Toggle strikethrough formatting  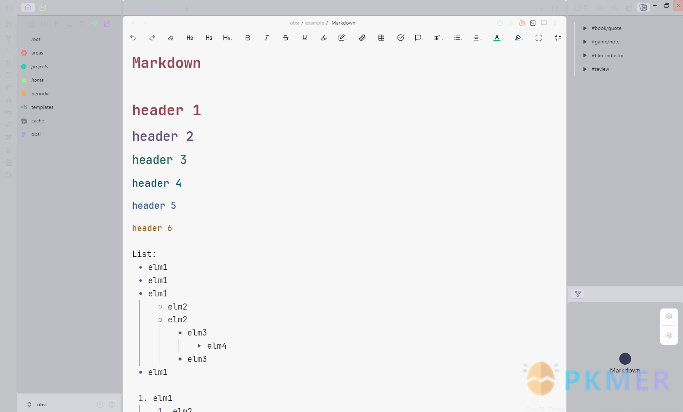[286, 38]
